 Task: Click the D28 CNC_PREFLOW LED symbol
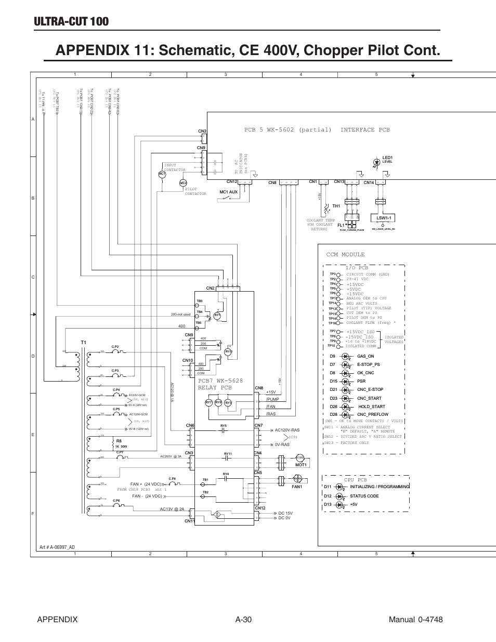coord(346,414)
